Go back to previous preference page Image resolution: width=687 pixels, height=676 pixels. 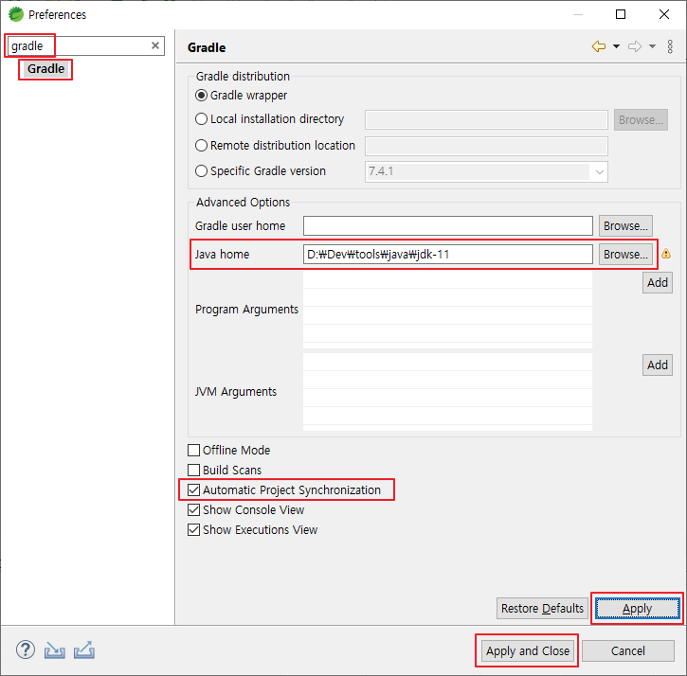(x=599, y=46)
